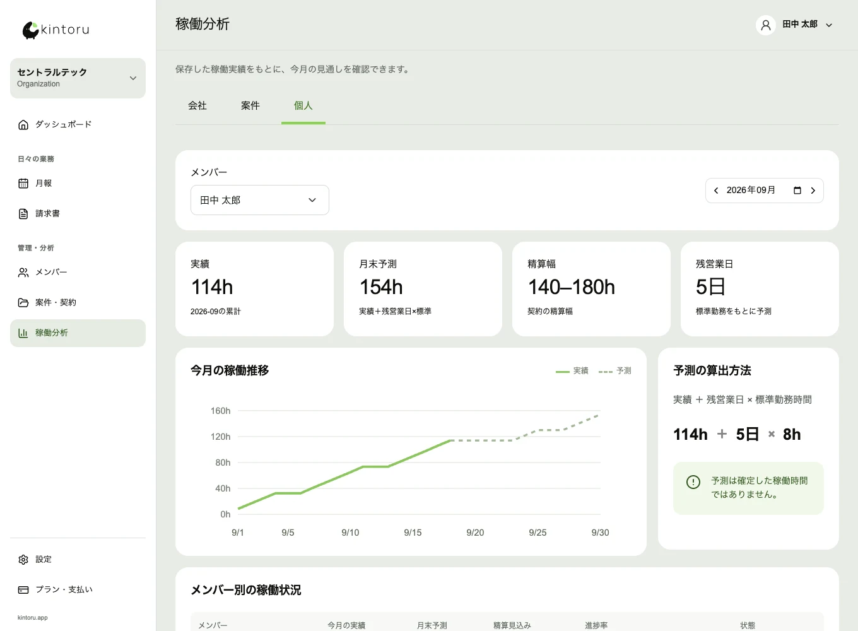Click the メンバー people icon in sidebar
Image resolution: width=858 pixels, height=631 pixels.
click(23, 273)
